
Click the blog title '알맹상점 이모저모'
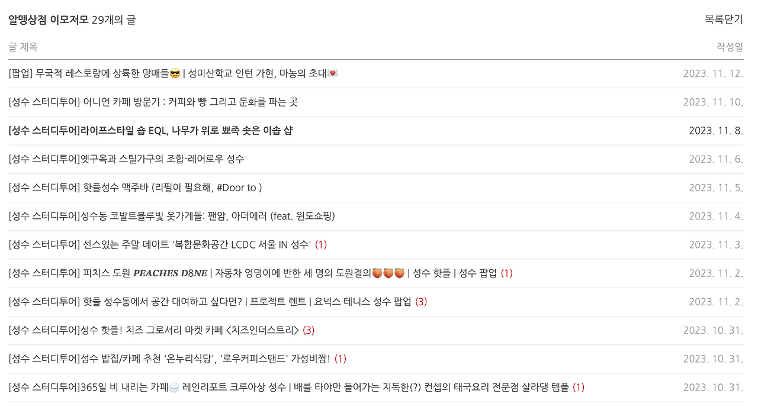click(46, 18)
